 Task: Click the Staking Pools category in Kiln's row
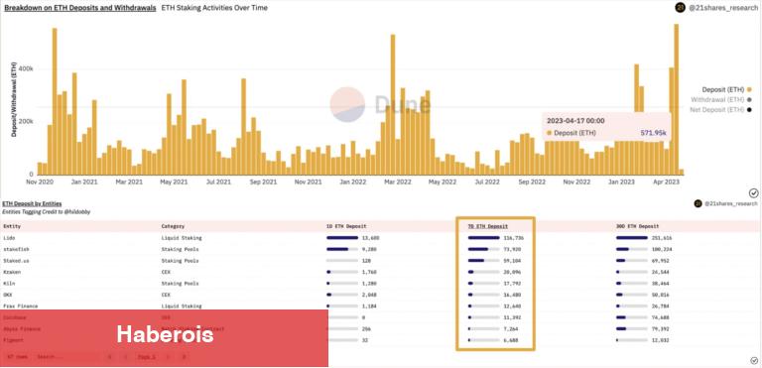[x=180, y=283]
